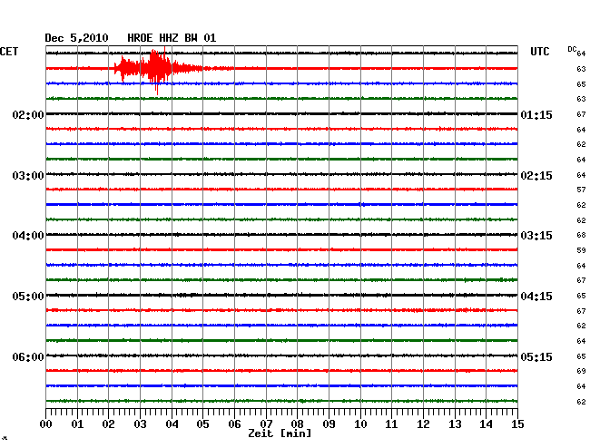Click the CET time label "06:00"

tap(28, 356)
